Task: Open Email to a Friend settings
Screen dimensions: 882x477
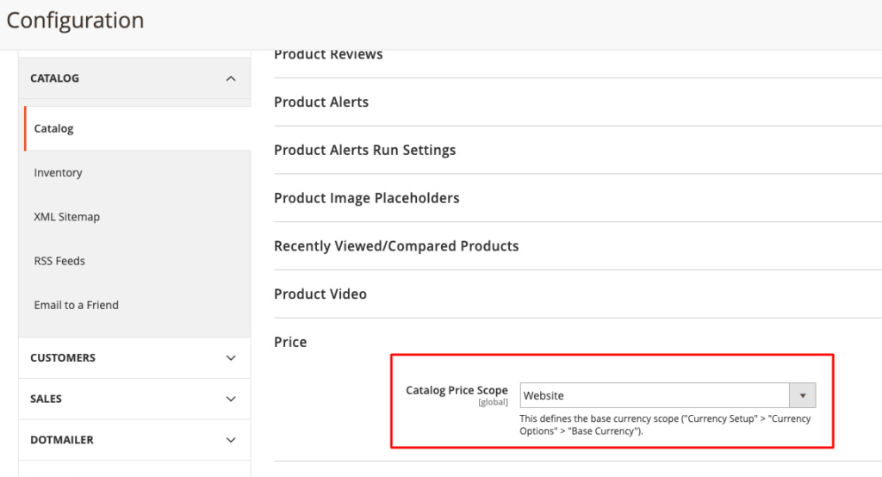Action: (x=76, y=305)
